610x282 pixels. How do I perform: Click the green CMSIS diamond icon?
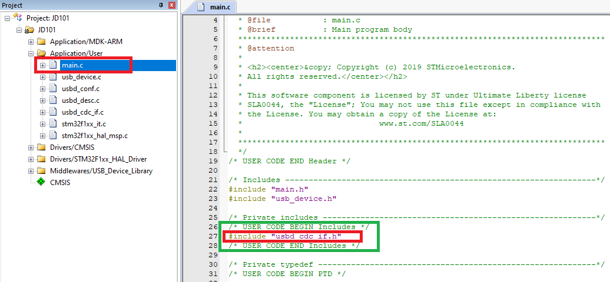pyautogui.click(x=41, y=183)
